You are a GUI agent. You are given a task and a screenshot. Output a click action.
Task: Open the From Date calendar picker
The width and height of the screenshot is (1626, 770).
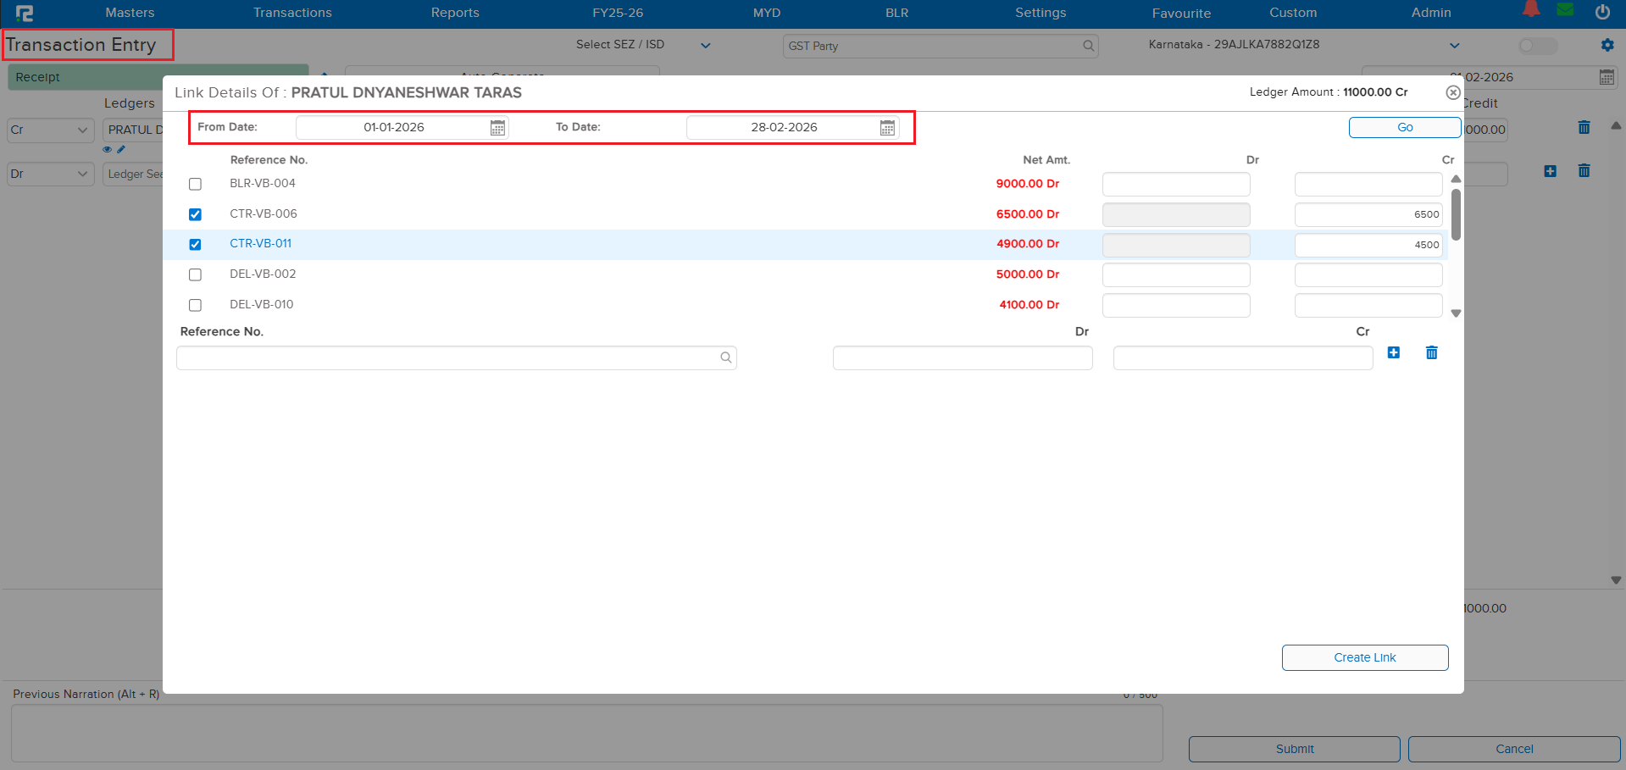498,127
